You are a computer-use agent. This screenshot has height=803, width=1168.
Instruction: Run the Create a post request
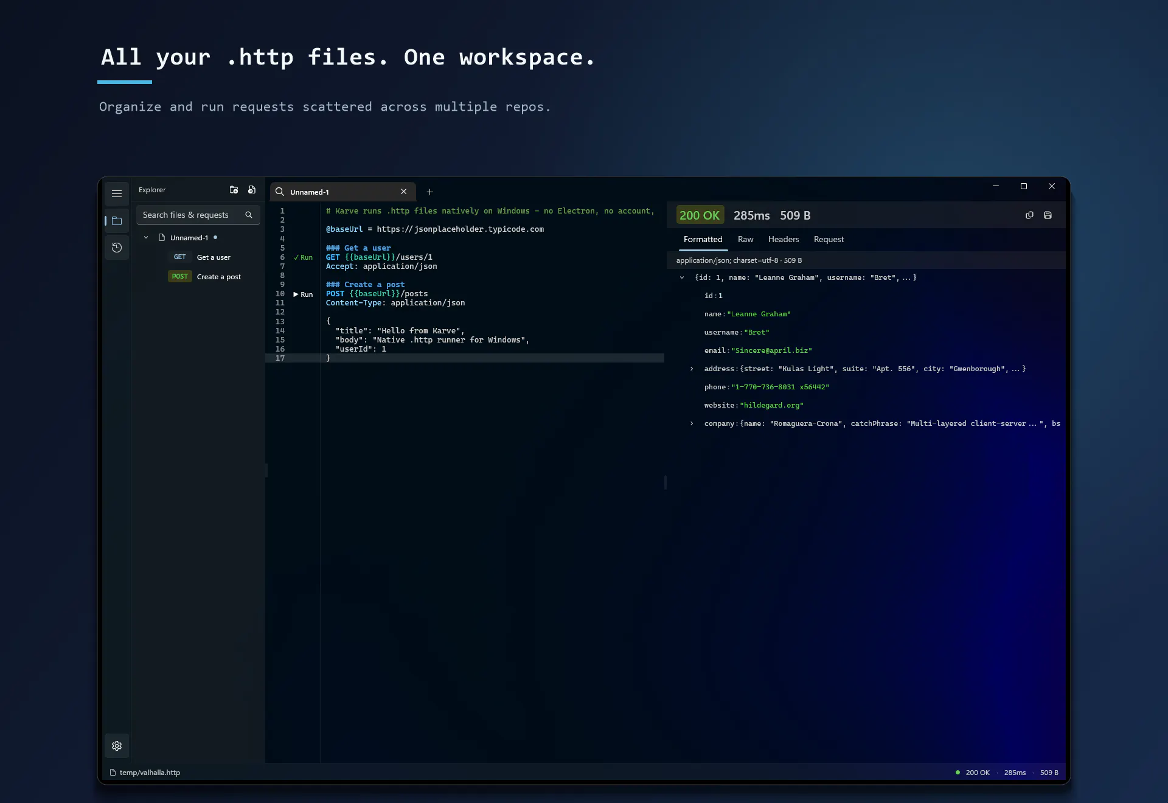[303, 294]
